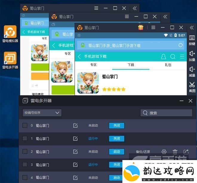This screenshot has width=197, height=183.
Task: Click the edit name icon for instance 1
Action: tap(75, 139)
